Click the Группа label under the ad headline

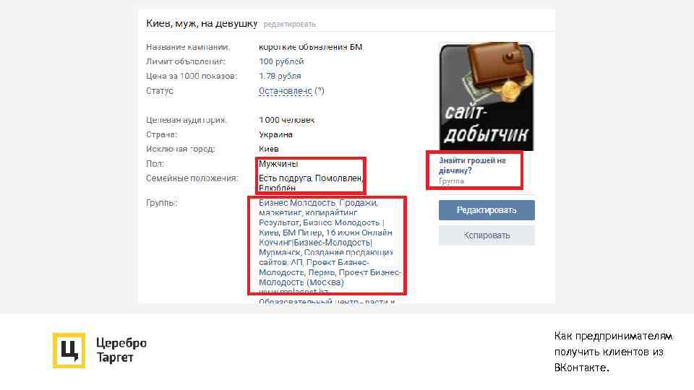click(451, 181)
